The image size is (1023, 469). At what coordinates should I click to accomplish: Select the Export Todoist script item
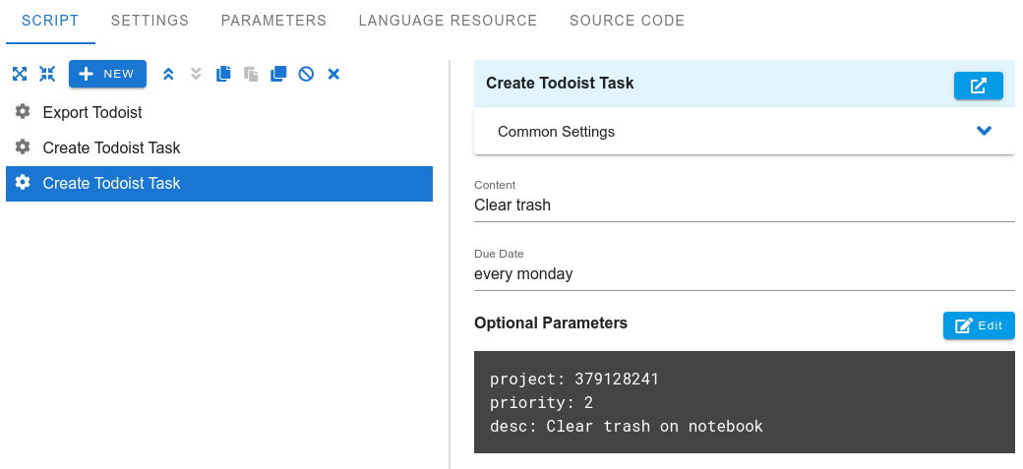point(219,112)
